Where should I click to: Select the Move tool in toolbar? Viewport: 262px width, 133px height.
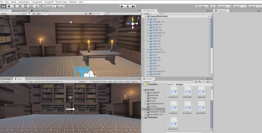[9, 6]
